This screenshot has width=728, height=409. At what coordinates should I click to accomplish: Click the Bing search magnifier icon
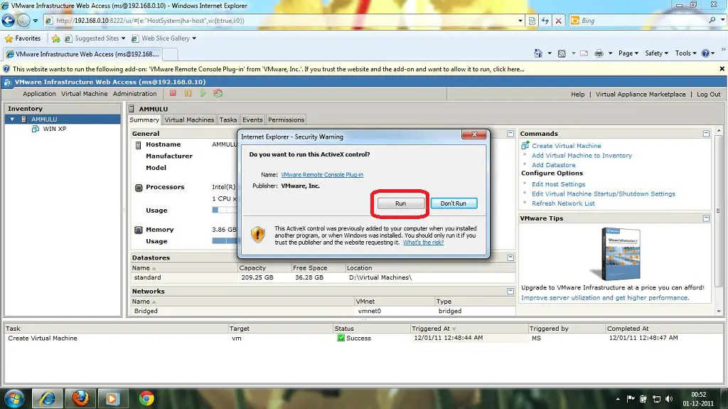712,21
